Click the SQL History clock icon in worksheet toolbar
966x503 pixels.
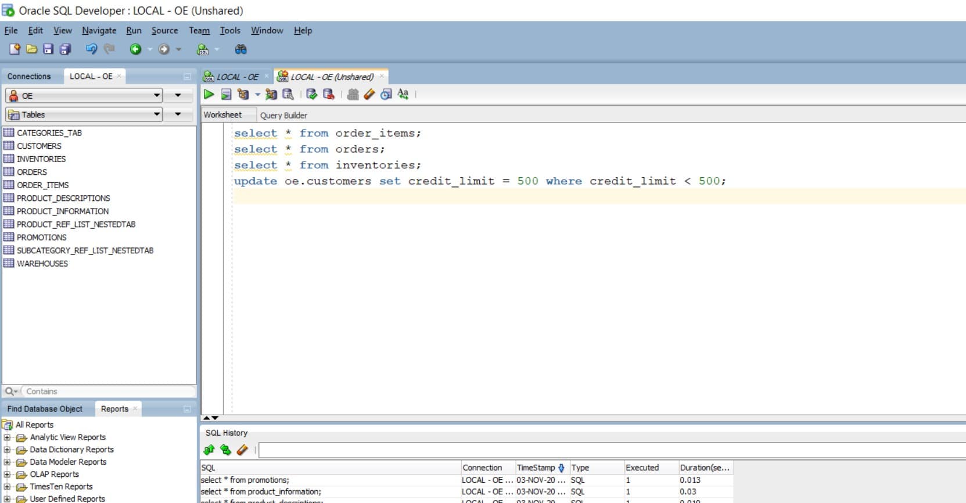pos(386,94)
